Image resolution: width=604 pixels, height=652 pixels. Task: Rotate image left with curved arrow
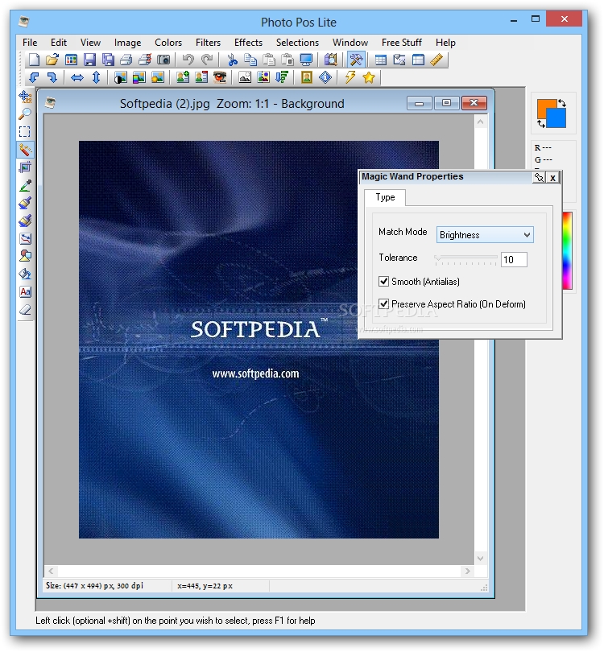click(x=34, y=77)
